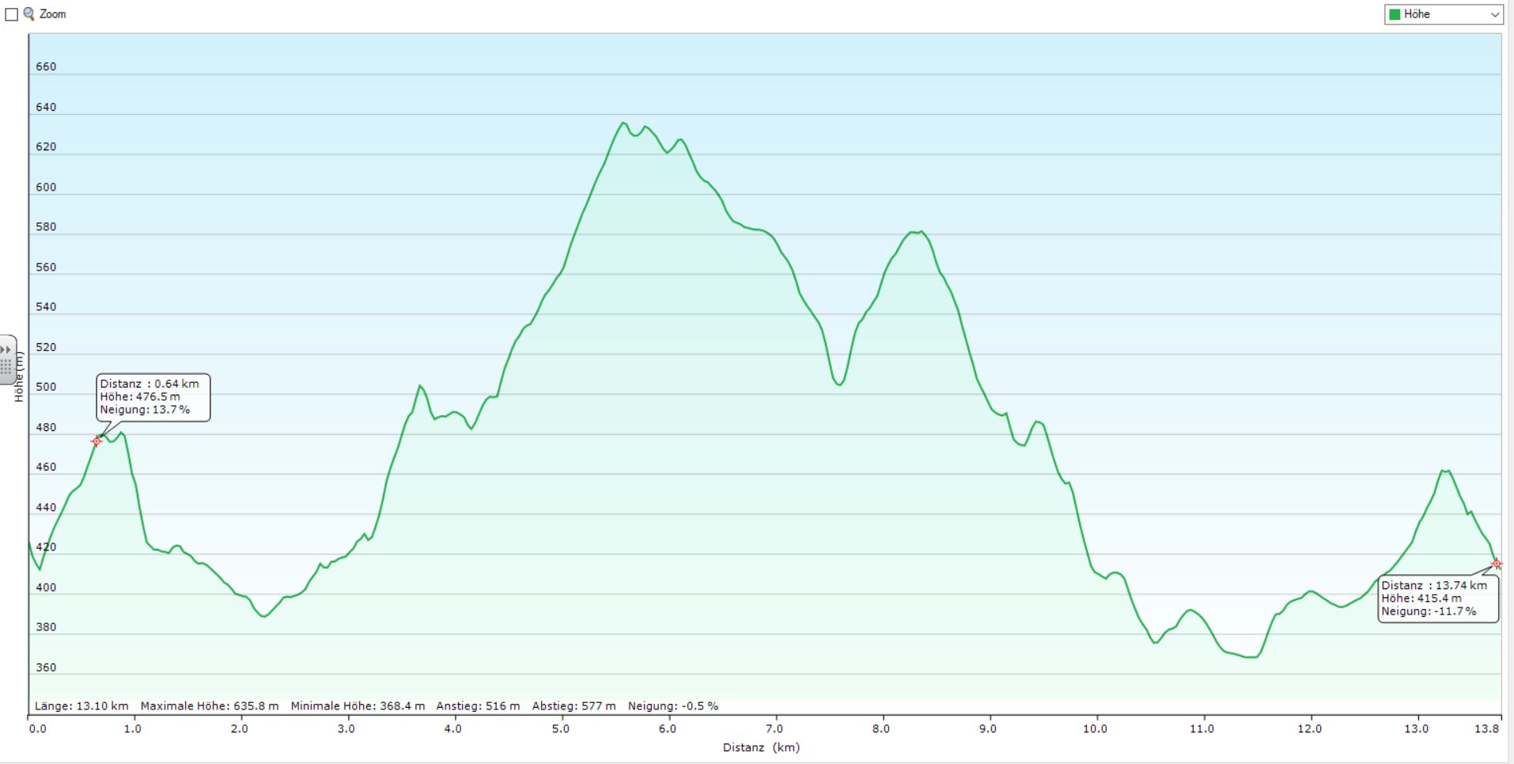Click the tooltip showing Höhe 476.5 m
1514x764 pixels.
[x=153, y=397]
